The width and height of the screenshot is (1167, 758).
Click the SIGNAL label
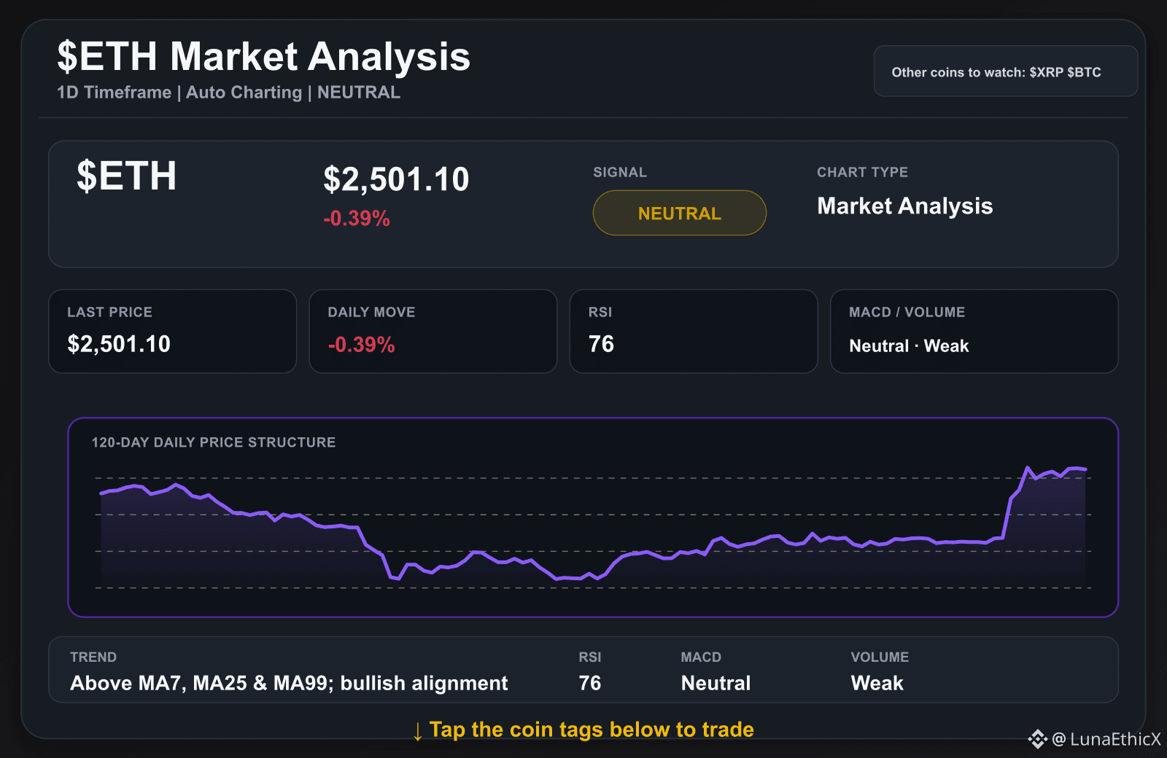click(620, 172)
